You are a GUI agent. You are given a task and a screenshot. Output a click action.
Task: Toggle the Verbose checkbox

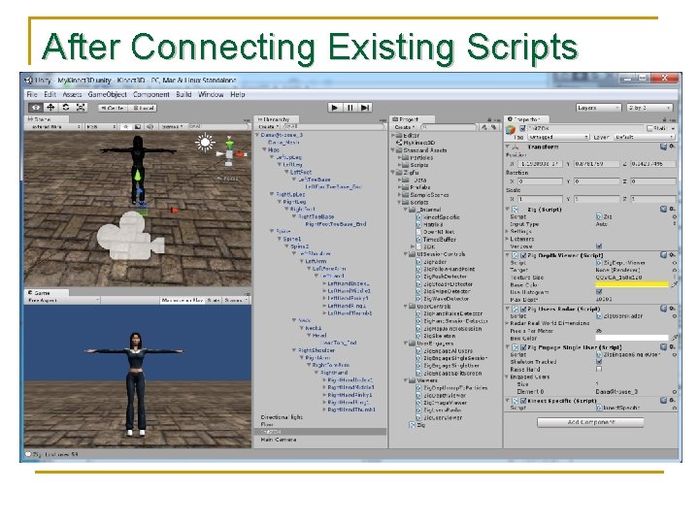click(599, 246)
